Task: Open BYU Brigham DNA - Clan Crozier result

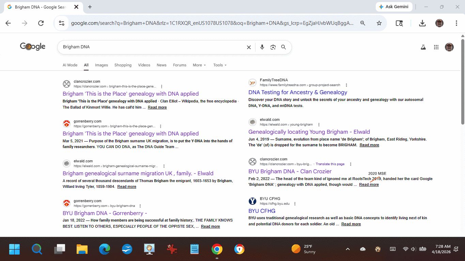Action: point(290,172)
